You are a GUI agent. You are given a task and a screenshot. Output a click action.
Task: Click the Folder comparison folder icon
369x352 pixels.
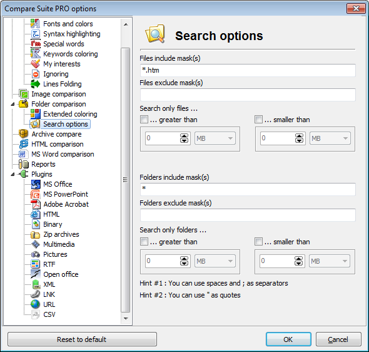pyautogui.click(x=24, y=104)
